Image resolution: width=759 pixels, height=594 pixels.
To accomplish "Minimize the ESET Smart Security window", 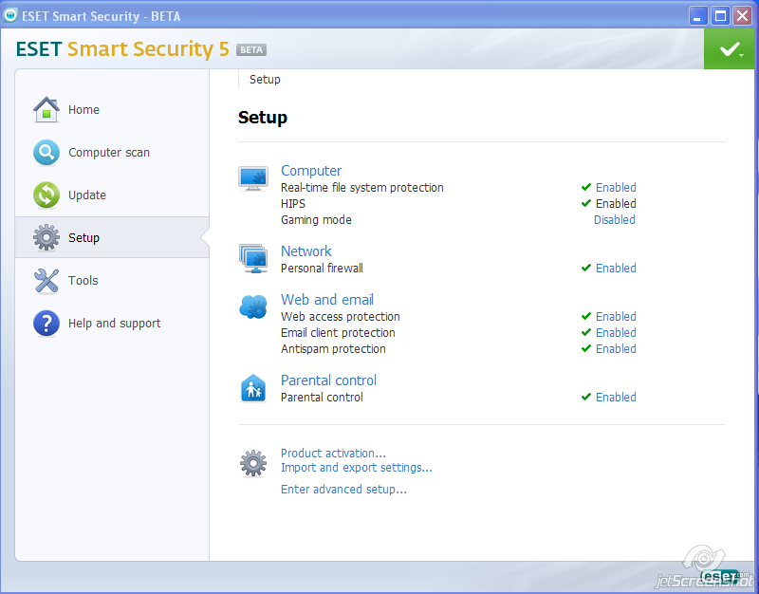I will coord(697,16).
